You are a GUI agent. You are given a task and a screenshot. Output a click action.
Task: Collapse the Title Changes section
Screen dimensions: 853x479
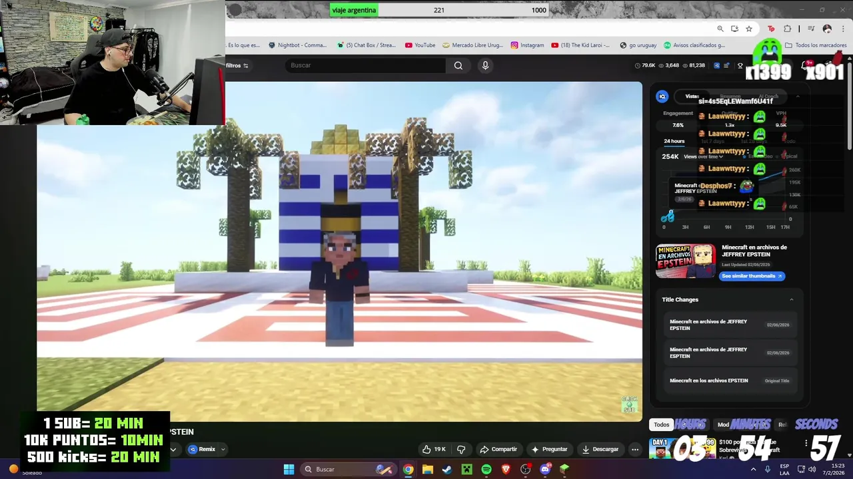[x=792, y=299]
